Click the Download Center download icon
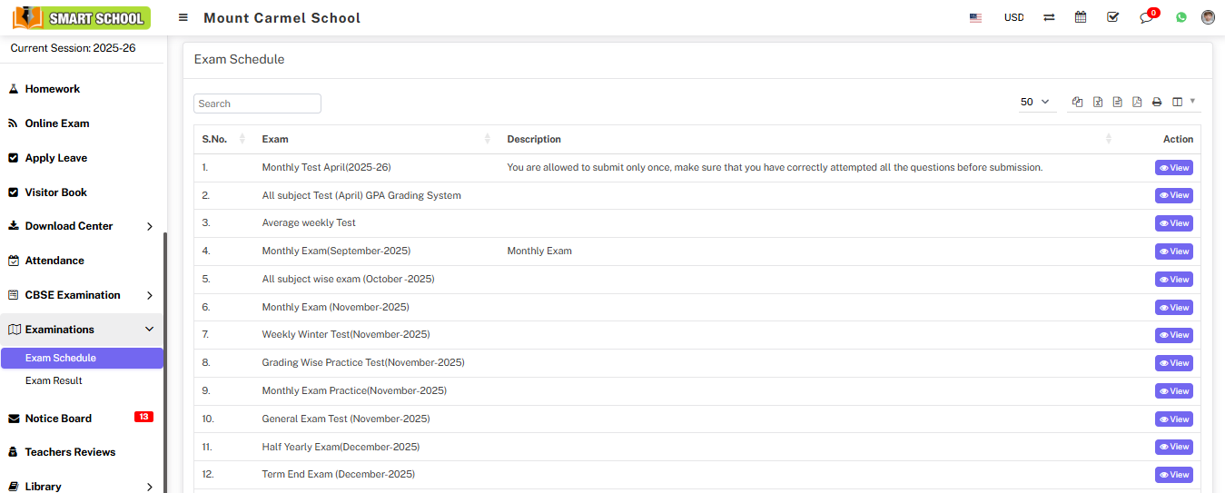The width and height of the screenshot is (1225, 493). pos(14,226)
